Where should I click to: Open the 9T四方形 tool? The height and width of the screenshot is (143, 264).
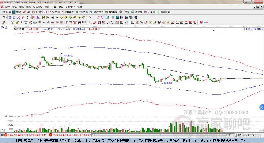[96, 12]
